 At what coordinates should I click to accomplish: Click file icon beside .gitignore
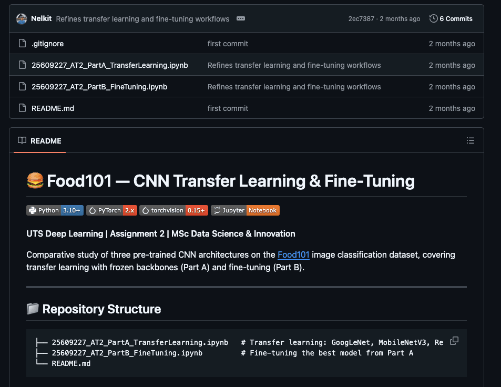[22, 43]
